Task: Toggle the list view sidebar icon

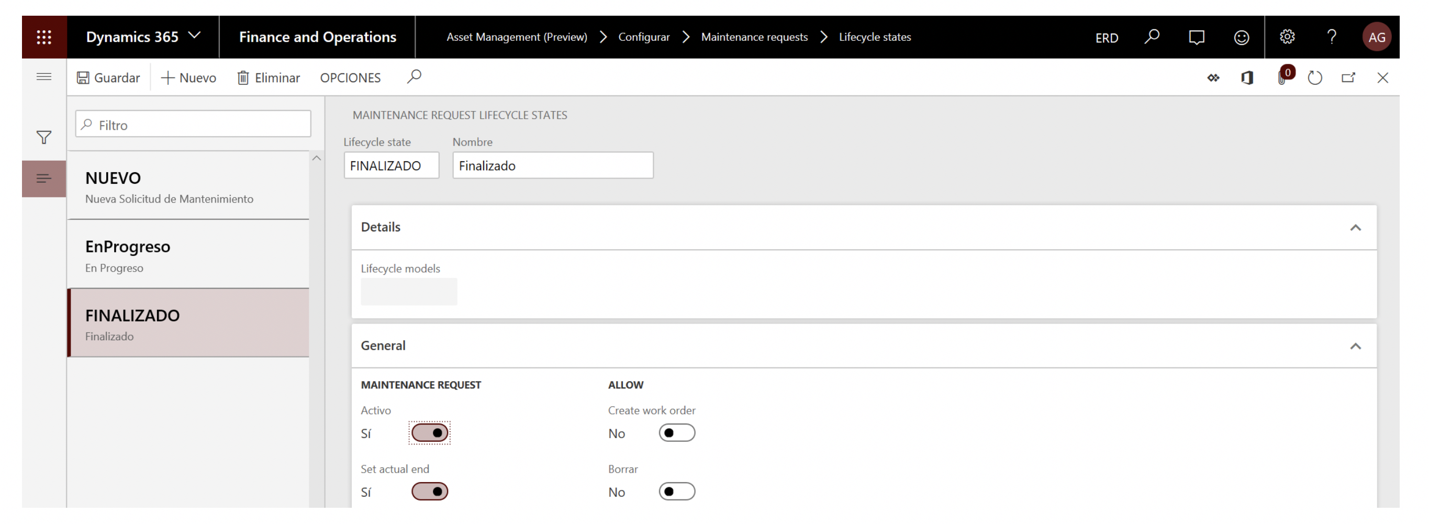Action: (44, 179)
